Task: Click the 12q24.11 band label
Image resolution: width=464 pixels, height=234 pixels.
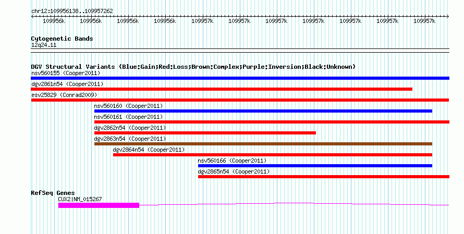Action: point(44,45)
